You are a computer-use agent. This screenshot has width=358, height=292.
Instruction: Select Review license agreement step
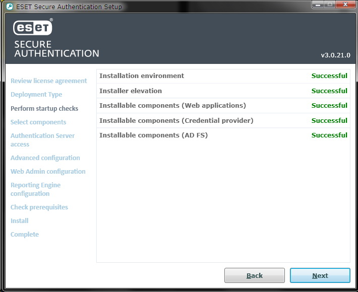tap(48, 81)
